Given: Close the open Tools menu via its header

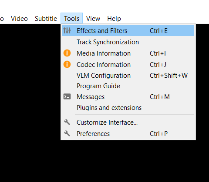Looking at the screenshot, I should (72, 18).
